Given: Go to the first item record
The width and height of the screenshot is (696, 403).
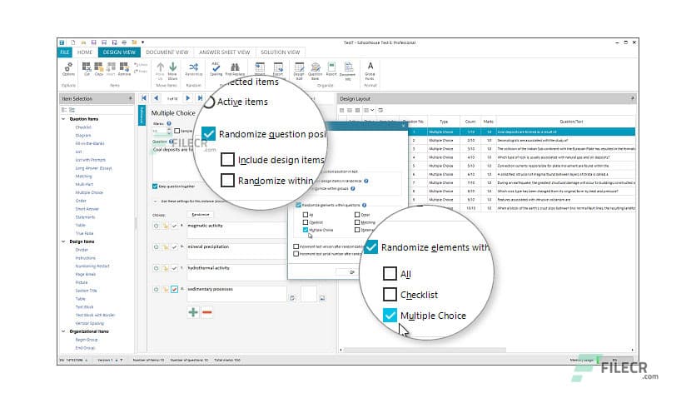Looking at the screenshot, I should pyautogui.click(x=144, y=98).
